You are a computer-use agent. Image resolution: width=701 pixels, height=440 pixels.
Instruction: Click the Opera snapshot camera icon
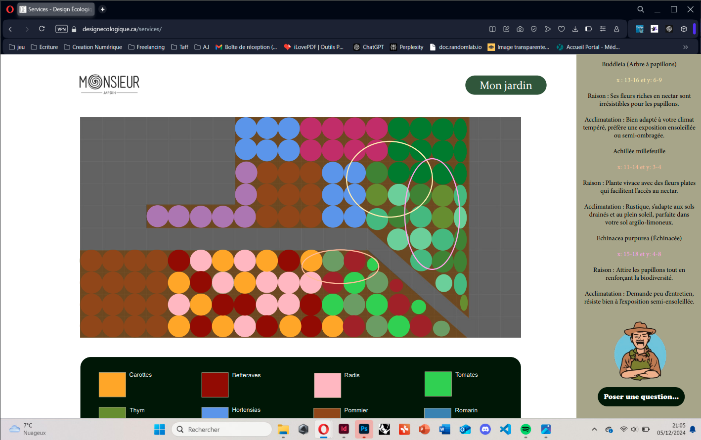(520, 29)
